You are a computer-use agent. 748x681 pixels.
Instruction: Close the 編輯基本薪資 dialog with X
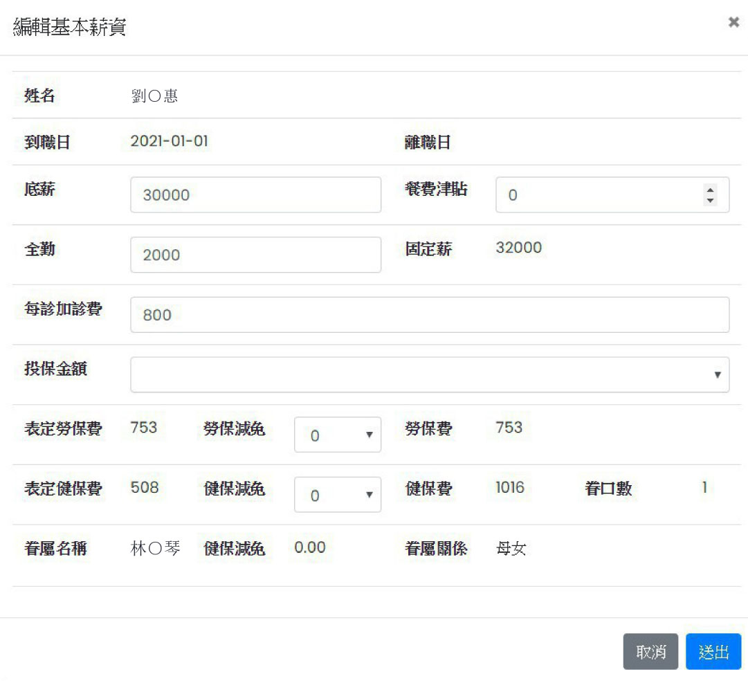click(x=733, y=22)
